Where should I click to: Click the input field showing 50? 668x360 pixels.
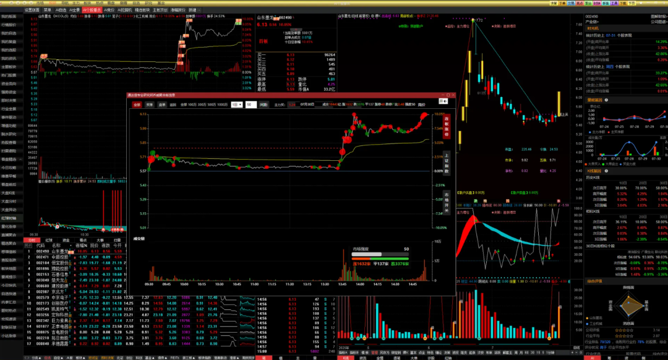(x=250, y=105)
